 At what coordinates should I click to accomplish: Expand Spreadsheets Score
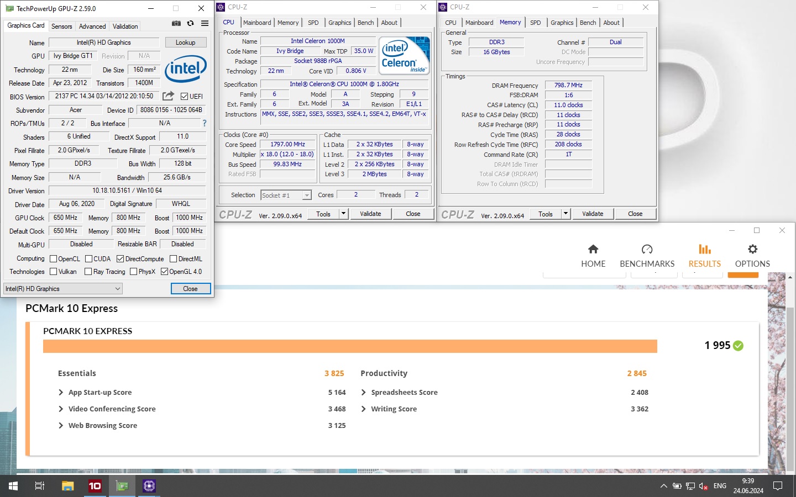363,393
